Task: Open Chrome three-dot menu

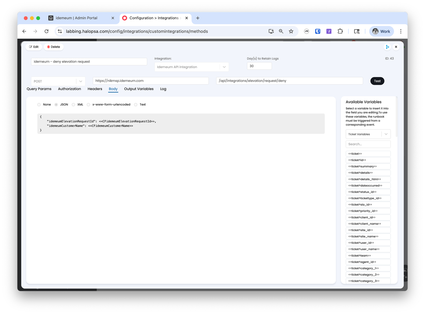Action: coord(401,31)
